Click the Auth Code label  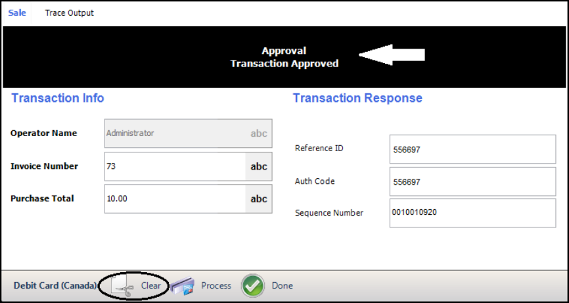tap(315, 181)
